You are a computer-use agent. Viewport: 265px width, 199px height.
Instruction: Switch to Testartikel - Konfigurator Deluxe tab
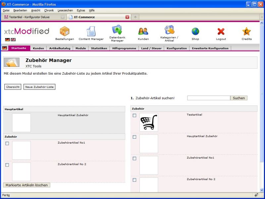tap(33, 17)
